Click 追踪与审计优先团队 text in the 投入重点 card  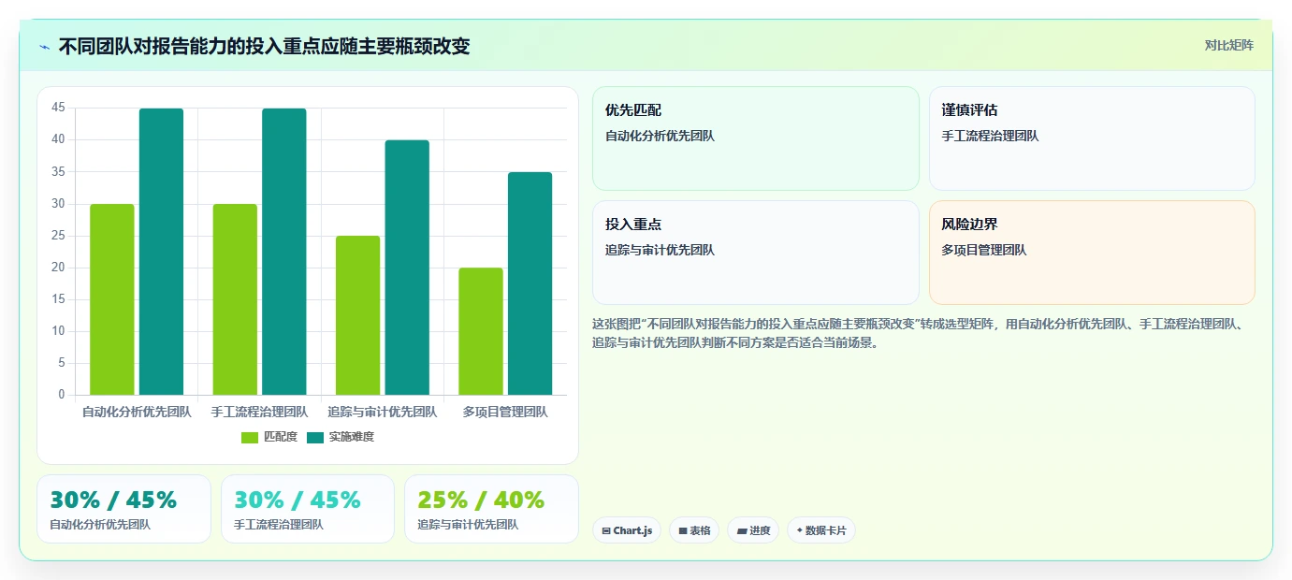click(660, 250)
